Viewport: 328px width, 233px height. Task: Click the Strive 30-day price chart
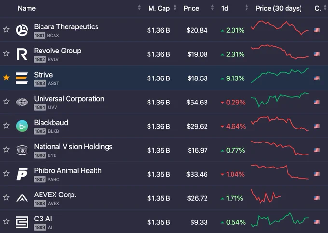tap(280, 76)
